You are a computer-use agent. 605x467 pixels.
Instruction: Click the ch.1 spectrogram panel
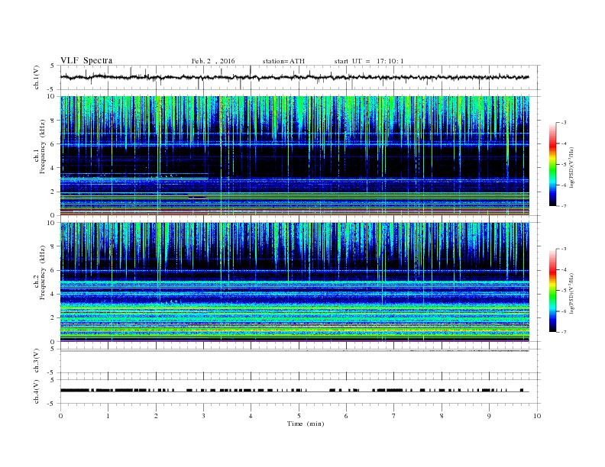point(295,156)
